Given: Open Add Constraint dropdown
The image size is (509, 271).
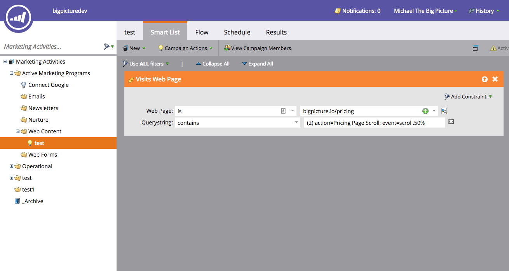Looking at the screenshot, I should [x=468, y=97].
